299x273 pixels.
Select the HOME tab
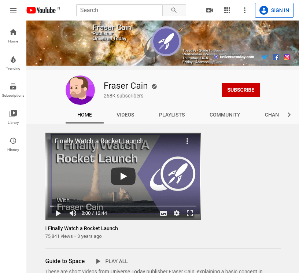pyautogui.click(x=85, y=115)
